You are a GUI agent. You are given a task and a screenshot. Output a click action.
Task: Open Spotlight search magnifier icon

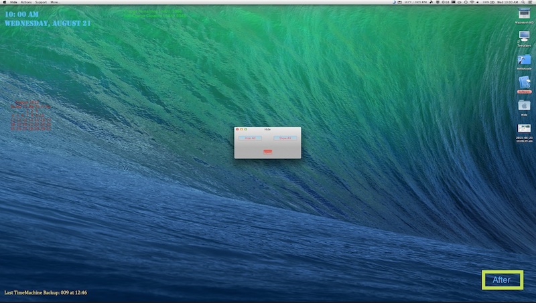tap(522, 3)
